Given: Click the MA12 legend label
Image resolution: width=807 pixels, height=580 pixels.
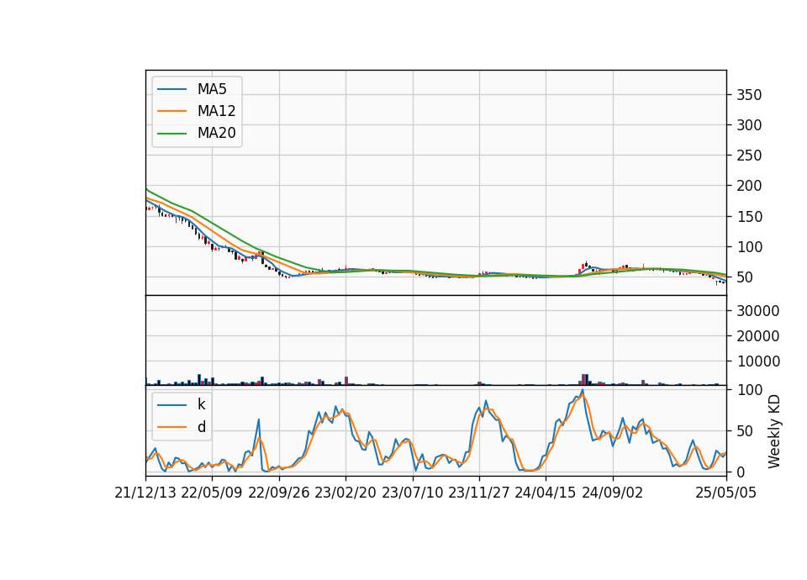Looking at the screenshot, I should point(216,111).
